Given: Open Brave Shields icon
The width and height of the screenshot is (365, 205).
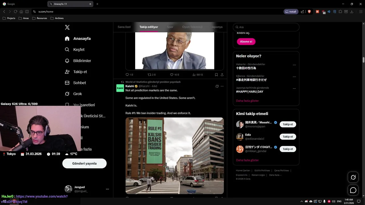Looking at the screenshot, I should click(x=309, y=12).
